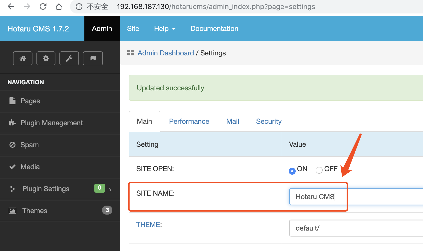Go to Admin Dashboard breadcrumb link
423x251 pixels.
tap(166, 53)
